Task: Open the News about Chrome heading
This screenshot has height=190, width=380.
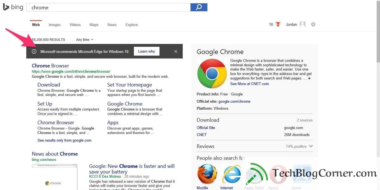Action: [55, 154]
